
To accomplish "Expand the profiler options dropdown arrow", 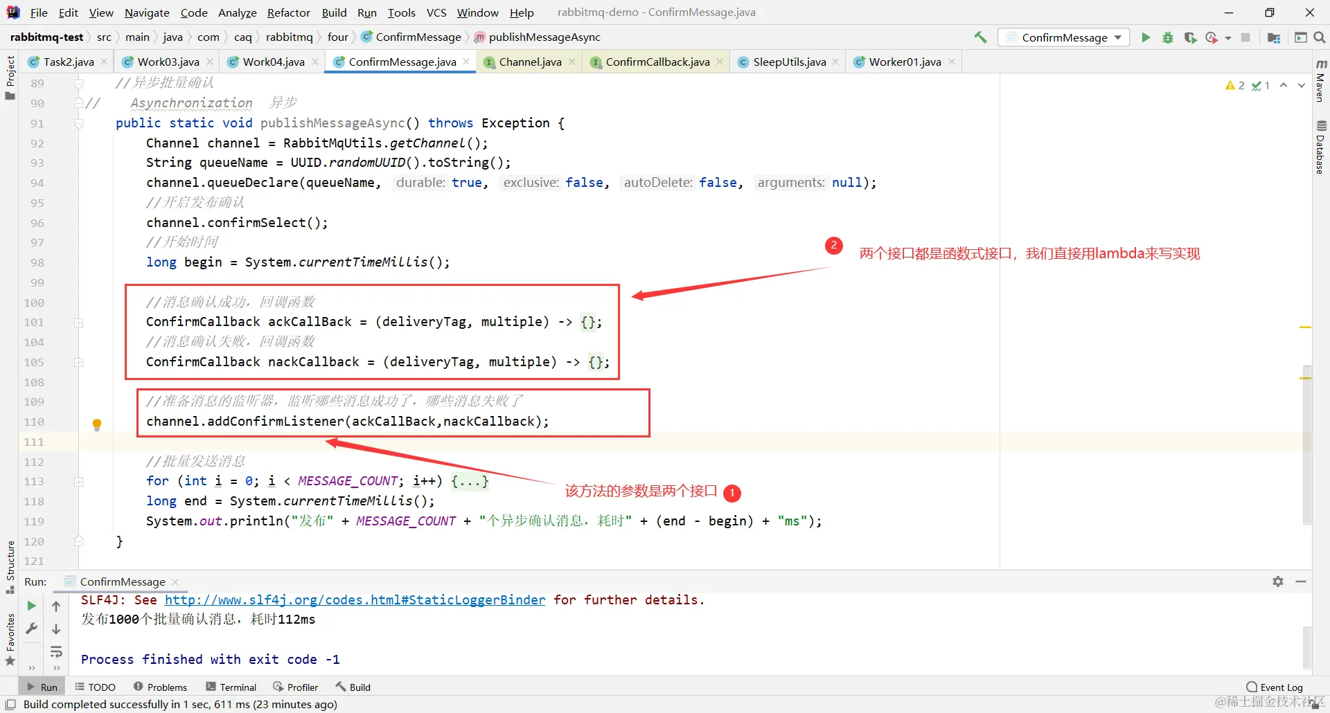I will pos(1228,38).
